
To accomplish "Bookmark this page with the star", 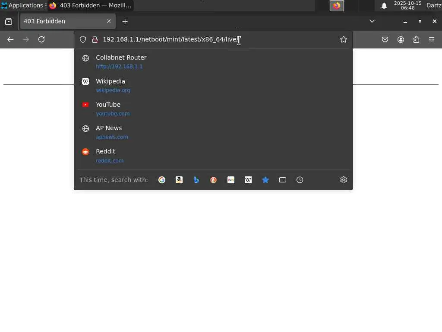I will click(x=343, y=39).
